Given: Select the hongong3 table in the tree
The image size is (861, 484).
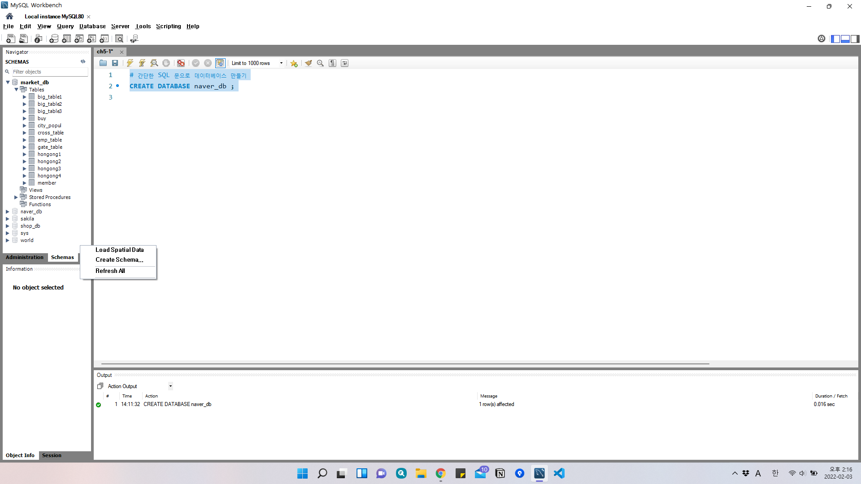Looking at the screenshot, I should [49, 169].
